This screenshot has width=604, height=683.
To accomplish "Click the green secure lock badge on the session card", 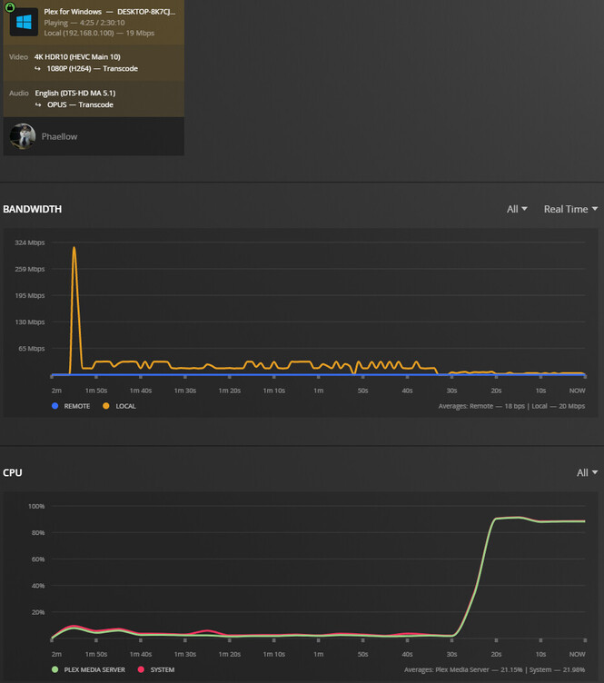I will coord(10,7).
